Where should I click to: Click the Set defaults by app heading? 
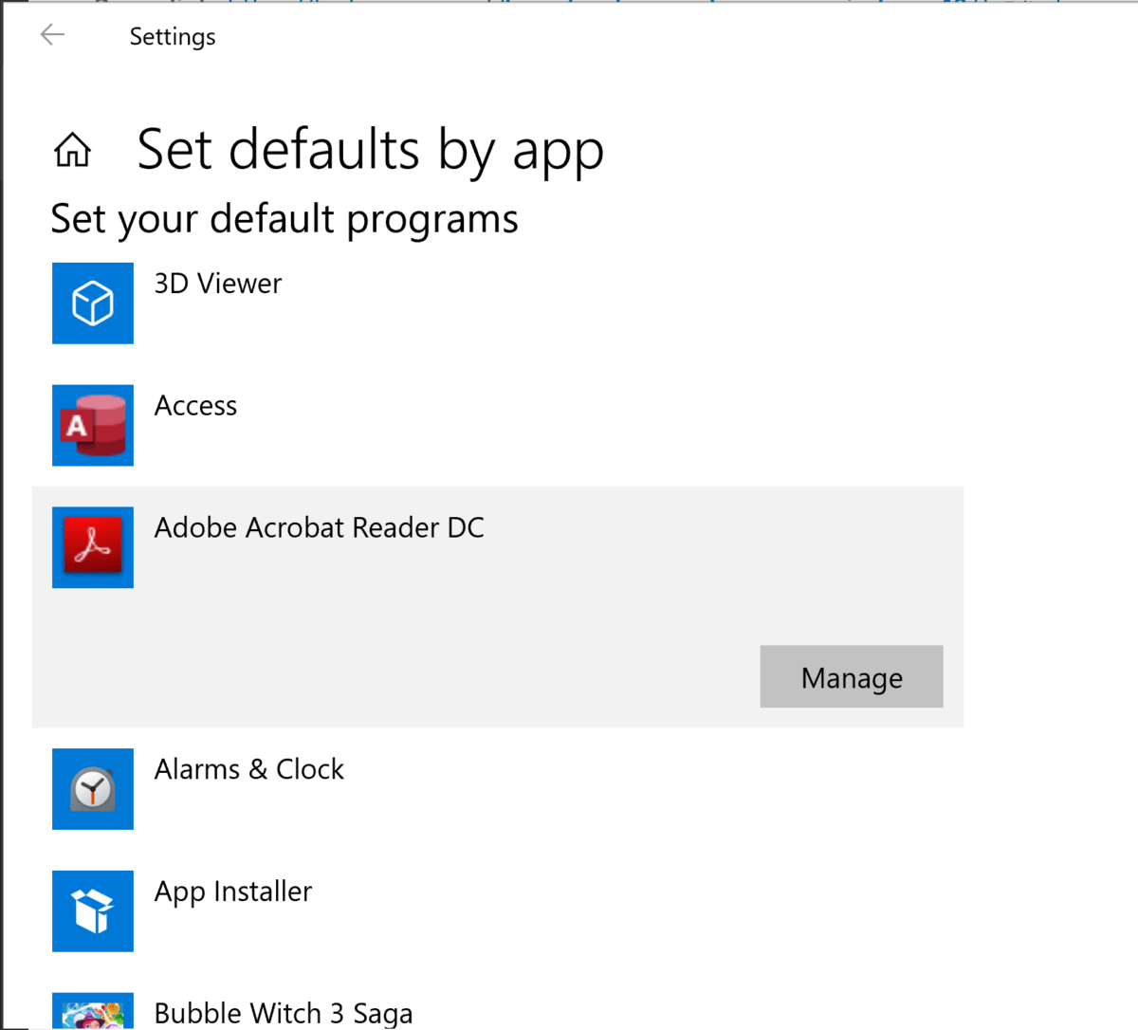pos(370,152)
